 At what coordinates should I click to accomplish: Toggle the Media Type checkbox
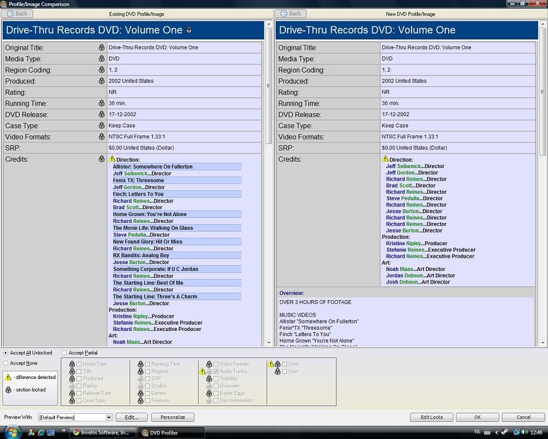point(79,364)
